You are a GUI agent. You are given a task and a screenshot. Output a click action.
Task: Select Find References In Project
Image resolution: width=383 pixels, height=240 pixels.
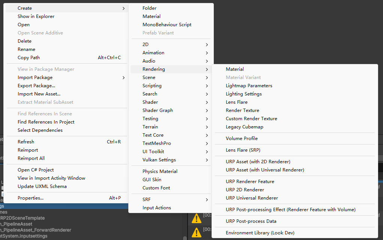click(66, 122)
